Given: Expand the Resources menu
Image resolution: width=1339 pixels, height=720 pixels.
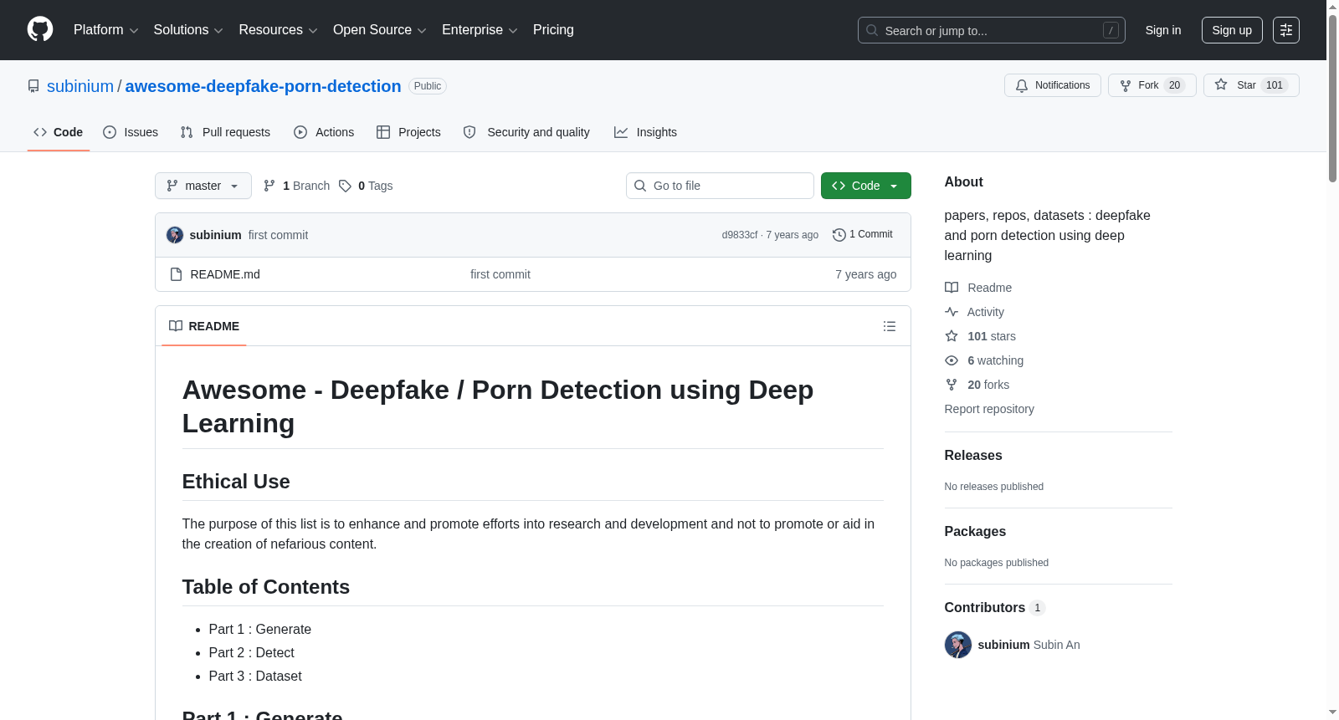Looking at the screenshot, I should click(278, 30).
